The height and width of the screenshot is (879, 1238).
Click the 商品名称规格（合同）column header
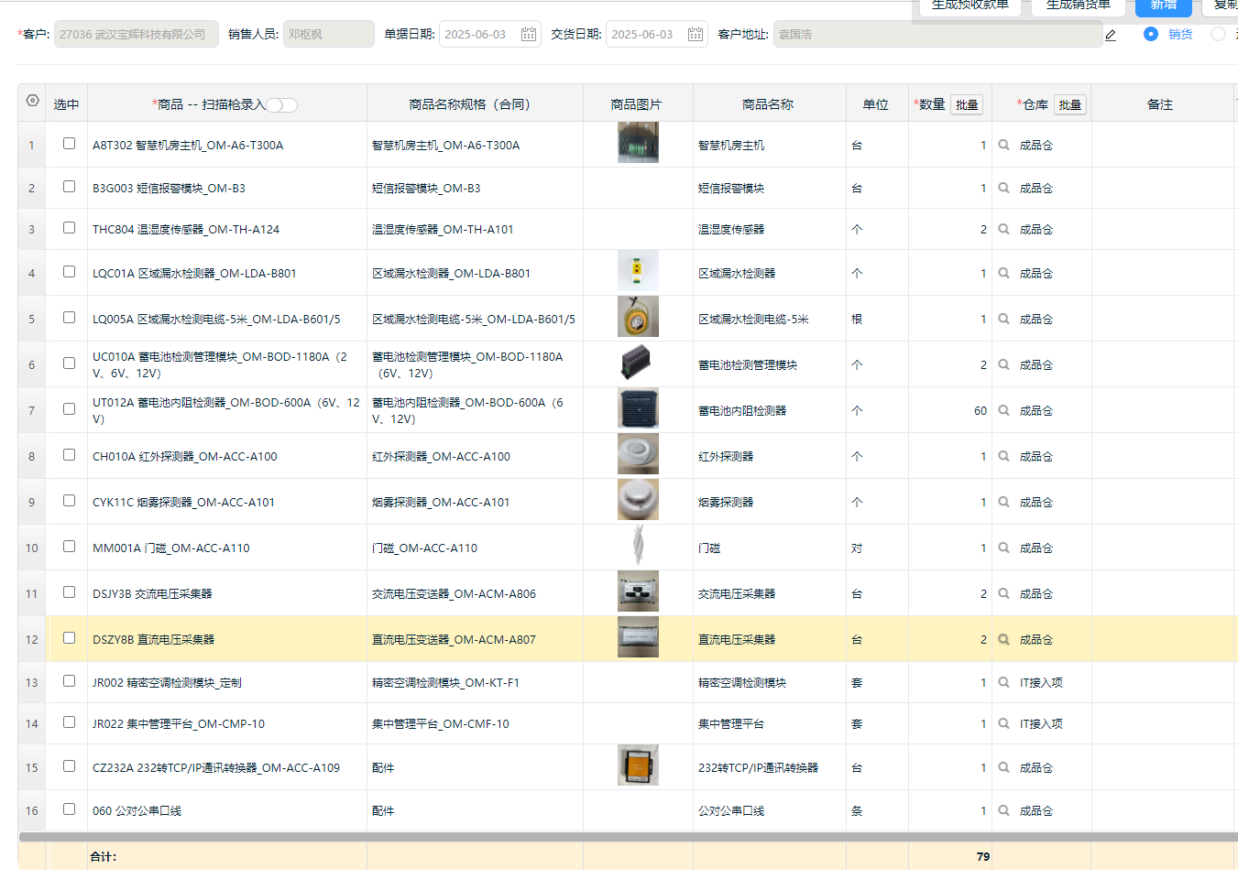pos(475,103)
